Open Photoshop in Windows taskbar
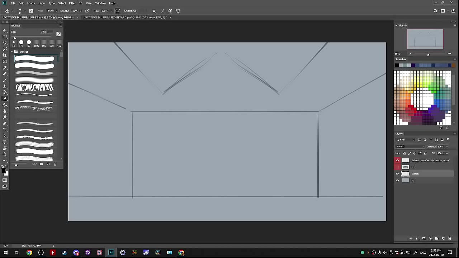 111,253
